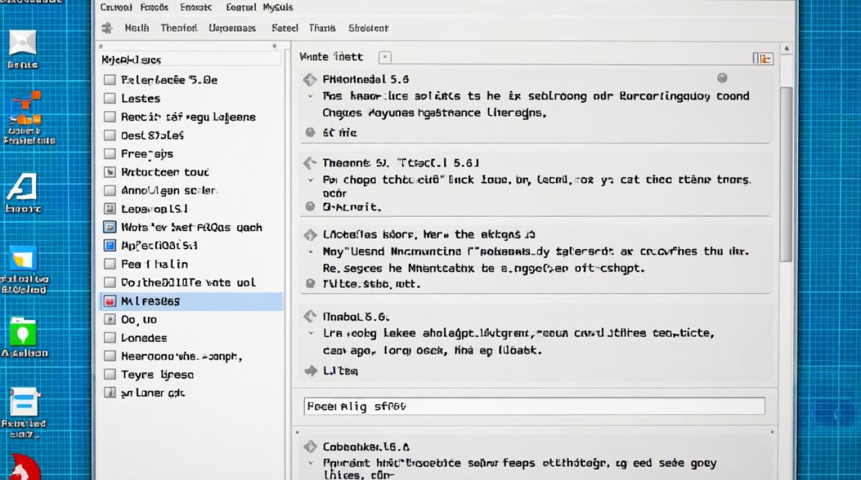The width and height of the screenshot is (861, 480).
Task: Collapse the chevron under Nnabal 6.6 entry
Action: coord(311,333)
